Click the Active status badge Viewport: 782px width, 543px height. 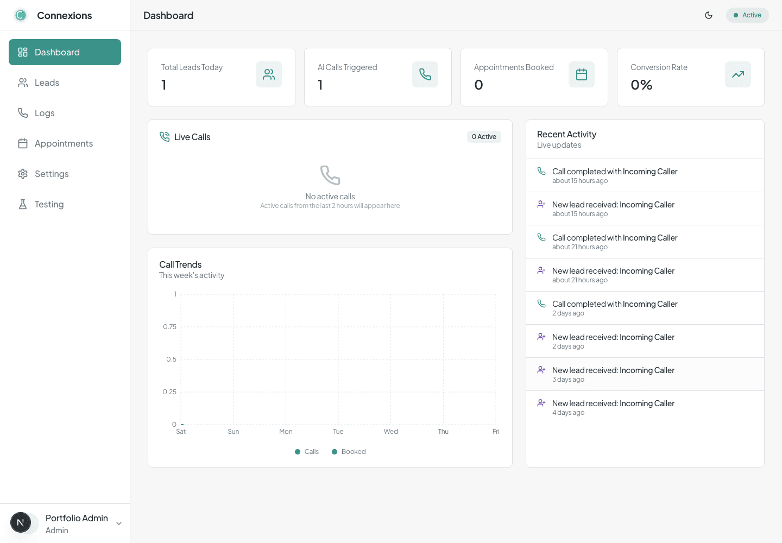click(x=747, y=15)
